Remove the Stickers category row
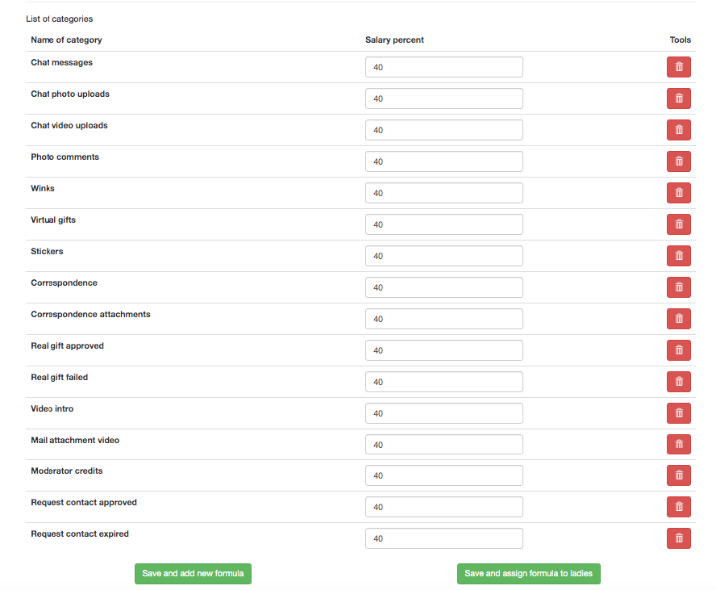This screenshot has height=590, width=716. point(679,256)
